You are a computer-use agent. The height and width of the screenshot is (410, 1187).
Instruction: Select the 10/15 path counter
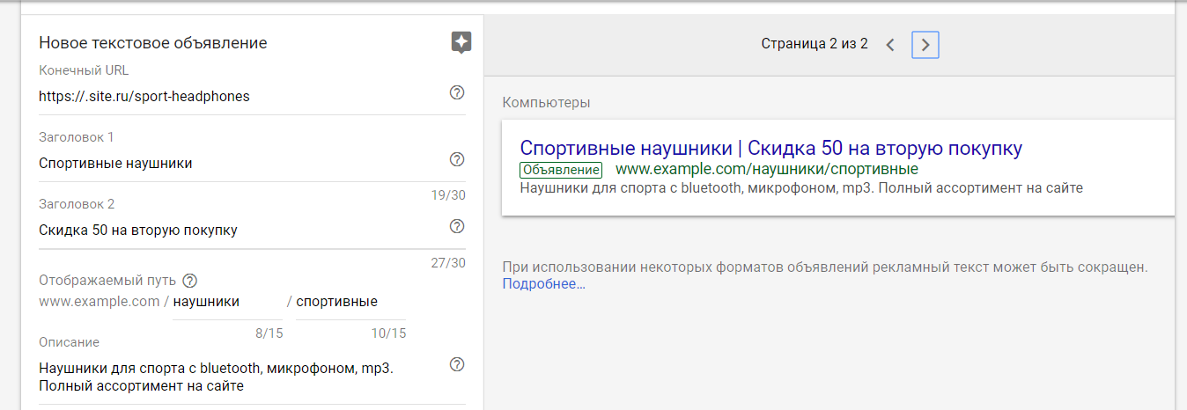point(388,333)
